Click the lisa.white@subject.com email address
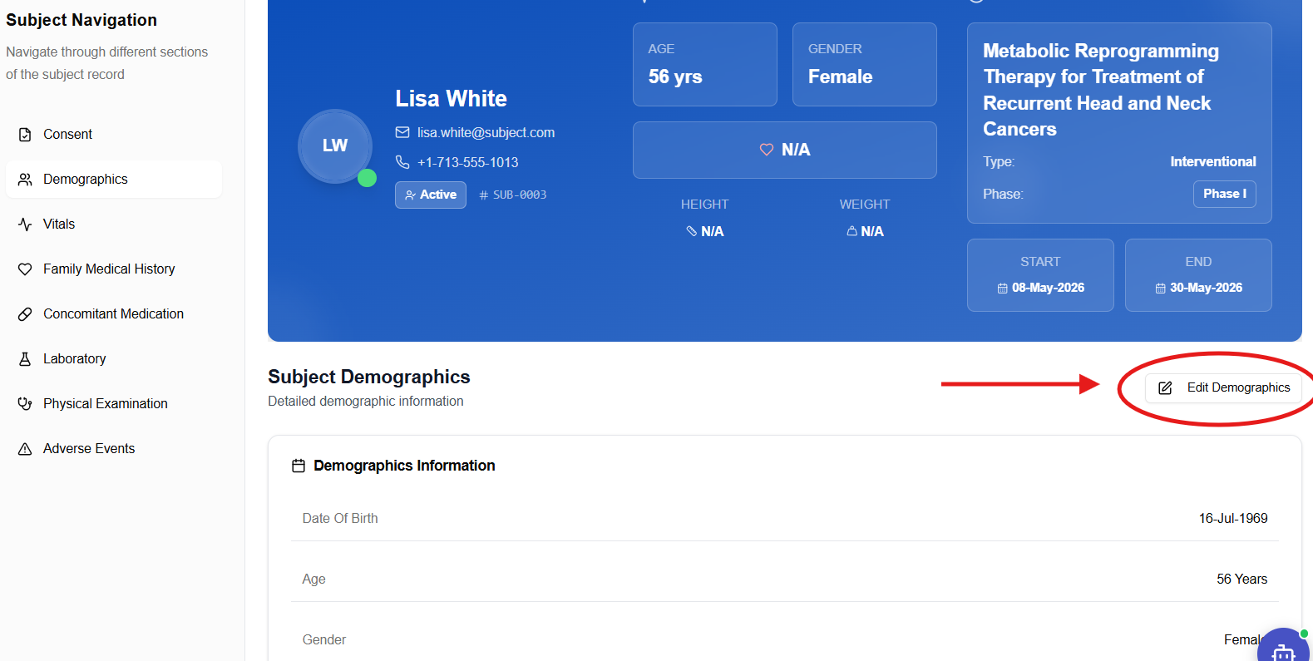This screenshot has height=661, width=1313. click(486, 132)
